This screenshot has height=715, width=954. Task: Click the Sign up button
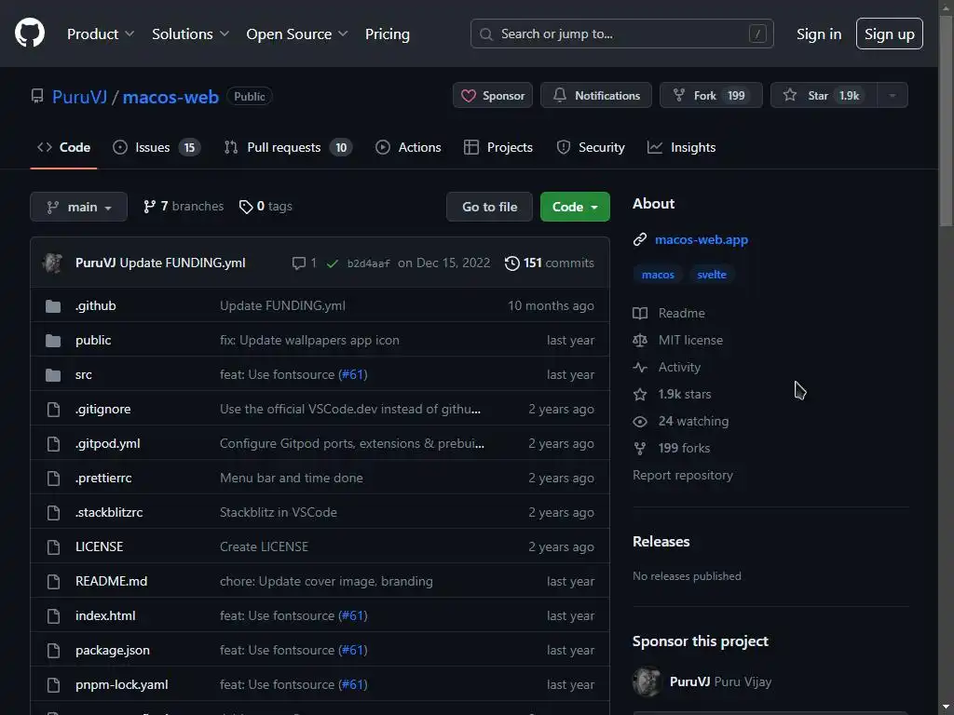[890, 34]
